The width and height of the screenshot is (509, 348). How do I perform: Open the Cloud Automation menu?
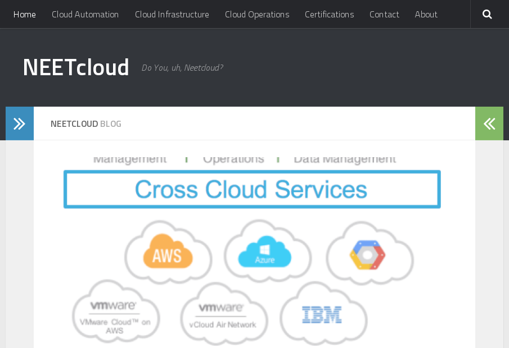point(85,15)
